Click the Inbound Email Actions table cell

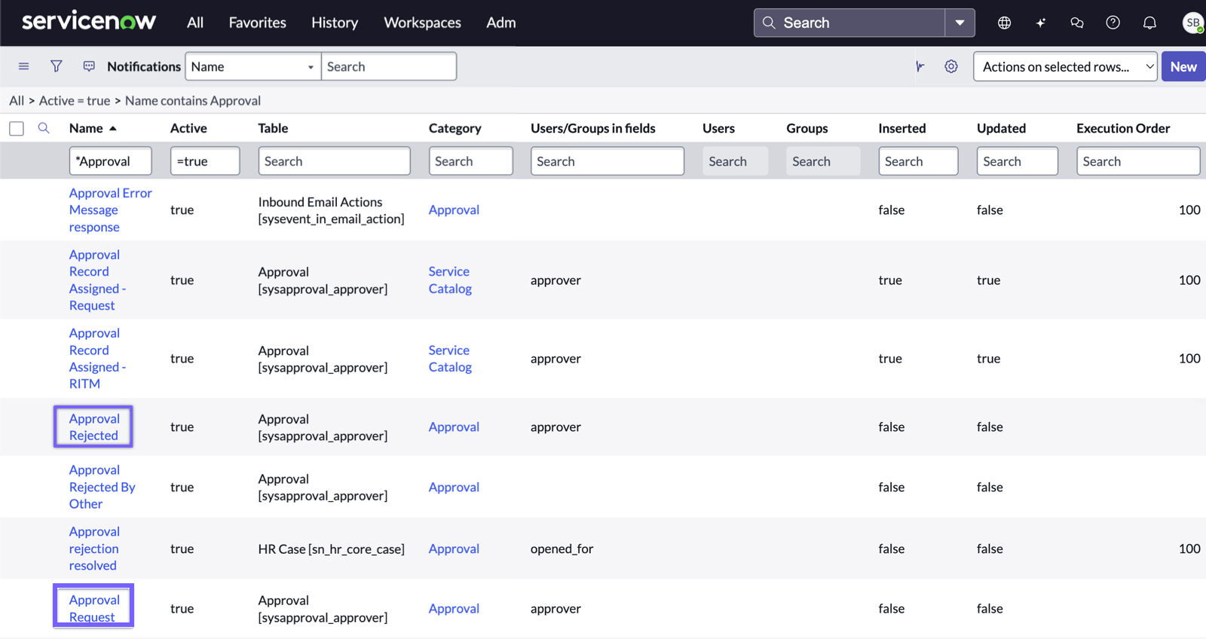(x=331, y=210)
